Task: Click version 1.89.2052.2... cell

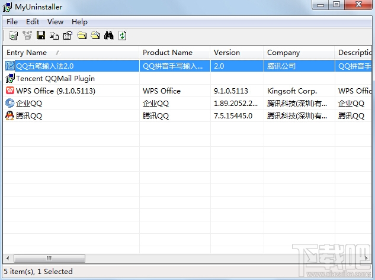Action: coord(237,103)
